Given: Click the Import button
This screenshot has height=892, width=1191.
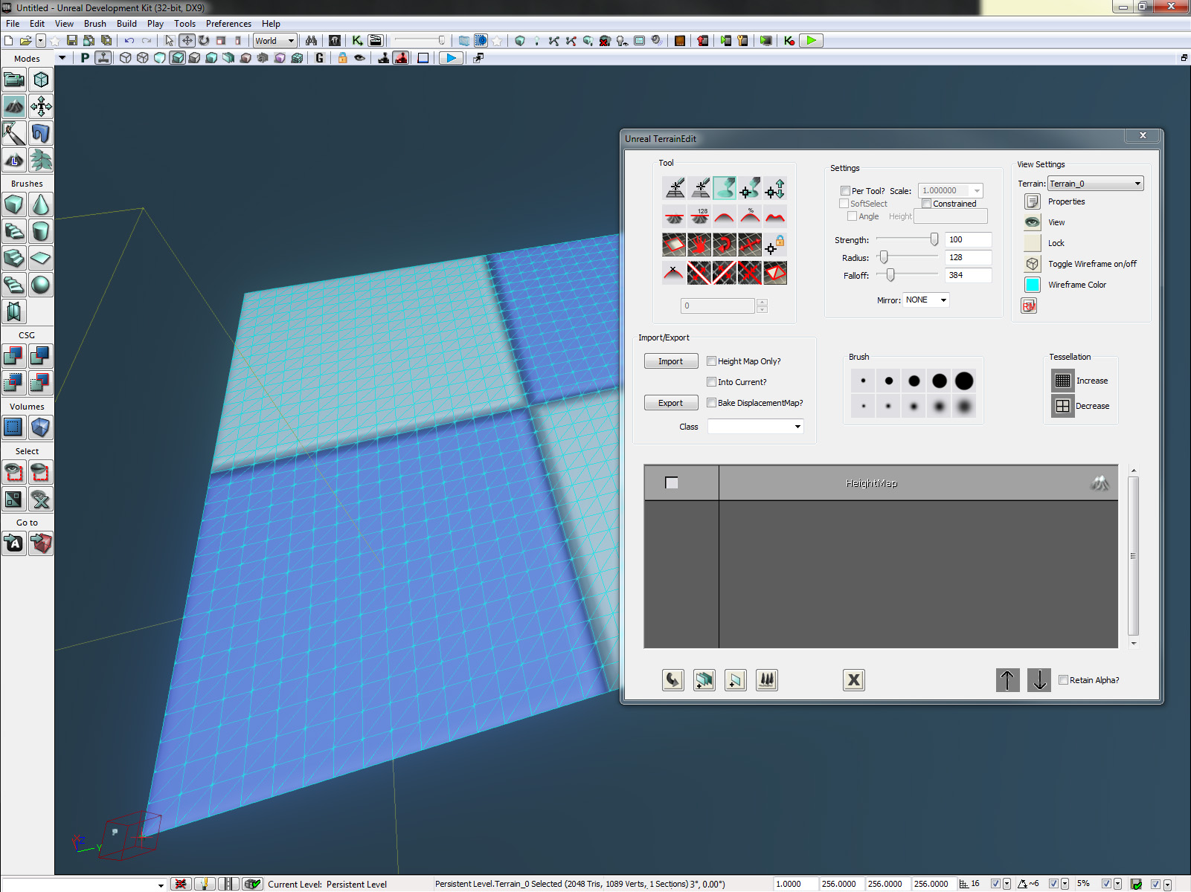Looking at the screenshot, I should click(670, 361).
